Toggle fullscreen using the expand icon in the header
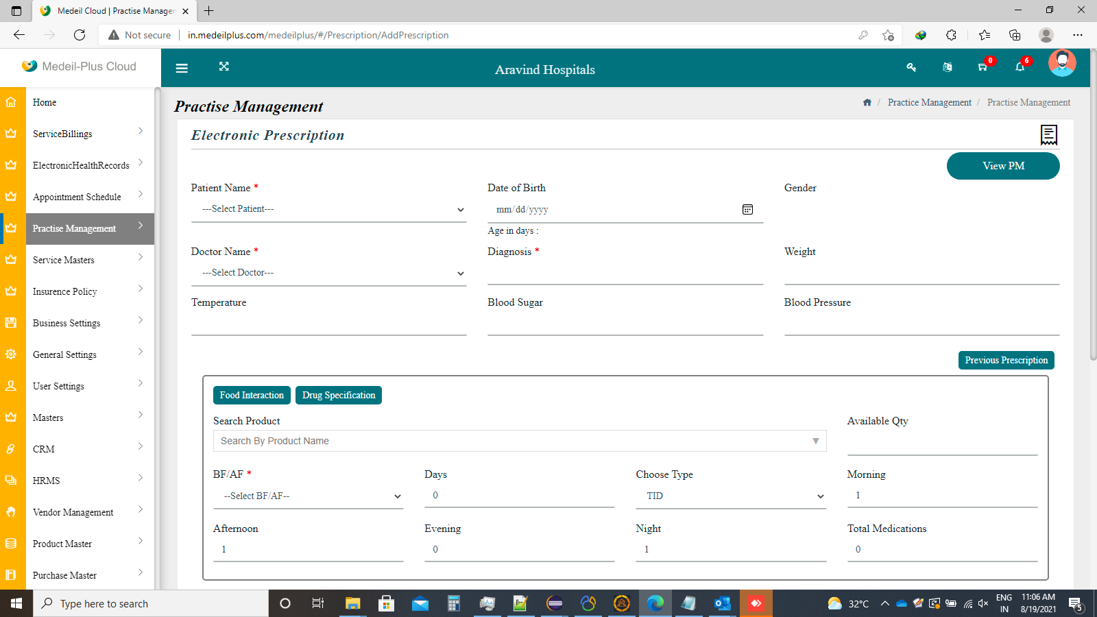 point(224,67)
